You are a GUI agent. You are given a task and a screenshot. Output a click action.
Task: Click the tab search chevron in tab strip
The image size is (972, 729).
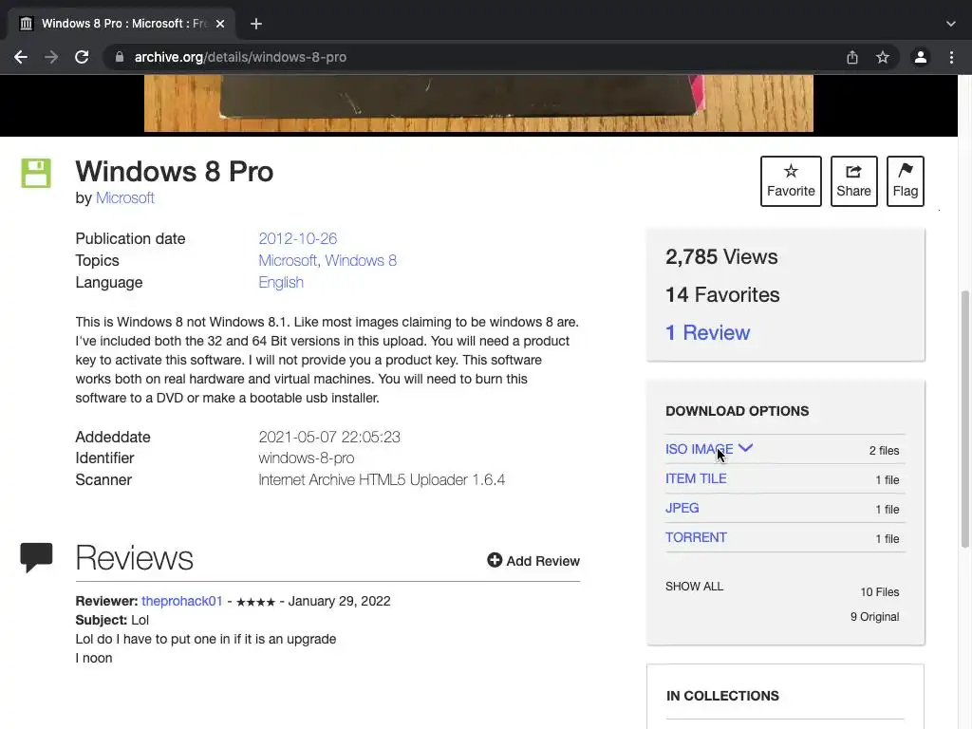point(951,24)
